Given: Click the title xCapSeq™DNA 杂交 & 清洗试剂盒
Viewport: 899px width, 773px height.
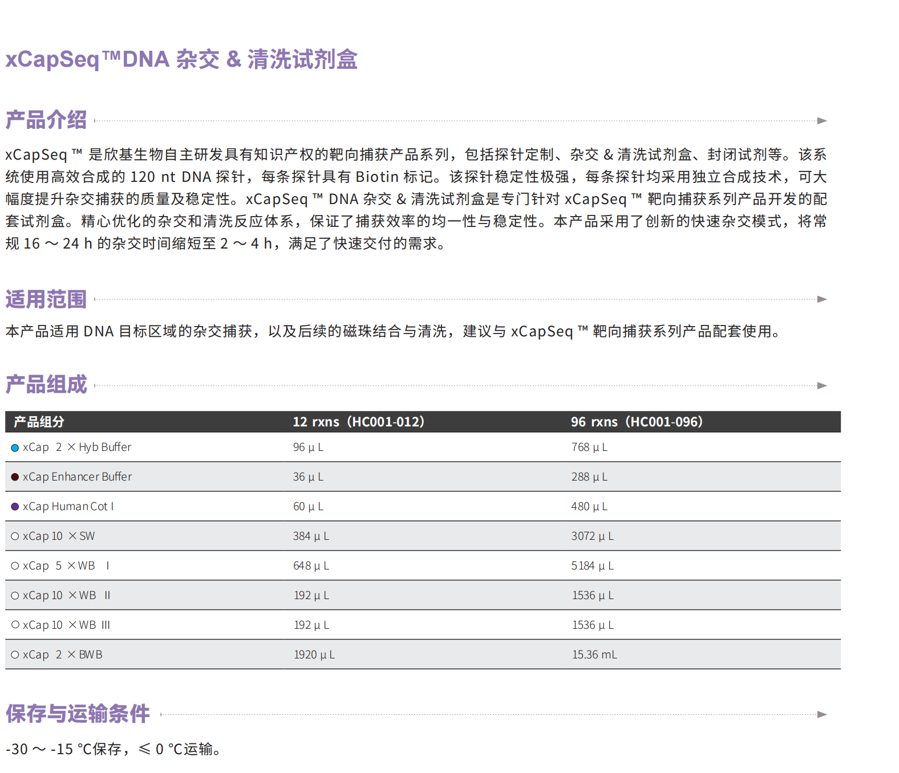Looking at the screenshot, I should click(181, 59).
